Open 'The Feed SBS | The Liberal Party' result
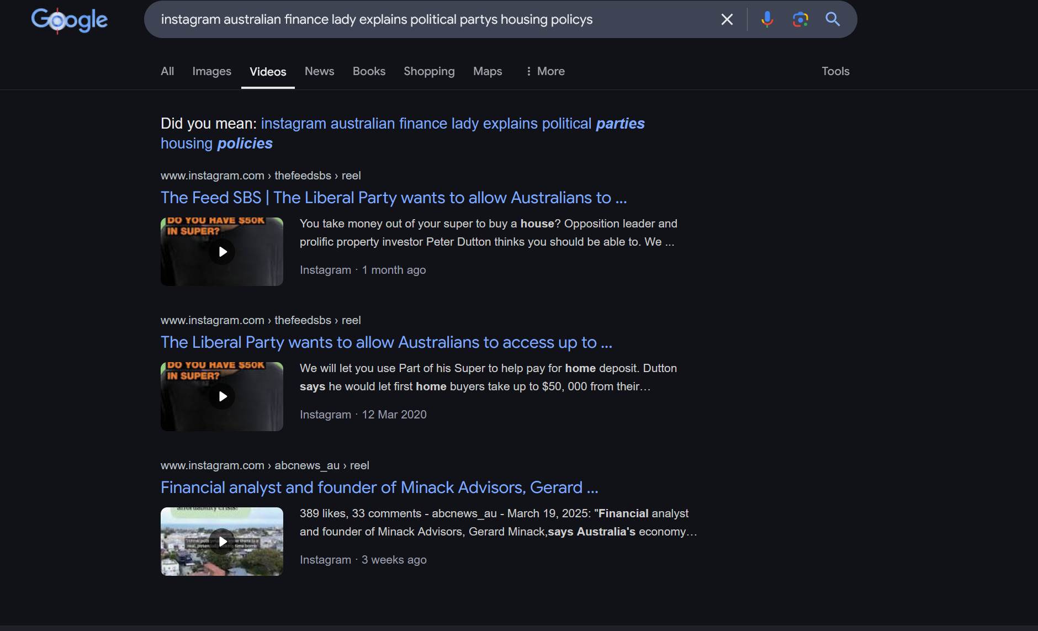The image size is (1038, 631). point(393,198)
